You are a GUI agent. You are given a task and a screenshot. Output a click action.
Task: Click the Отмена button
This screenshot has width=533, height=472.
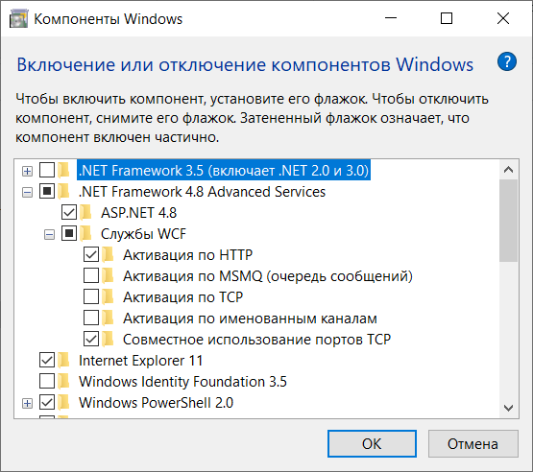click(x=472, y=444)
